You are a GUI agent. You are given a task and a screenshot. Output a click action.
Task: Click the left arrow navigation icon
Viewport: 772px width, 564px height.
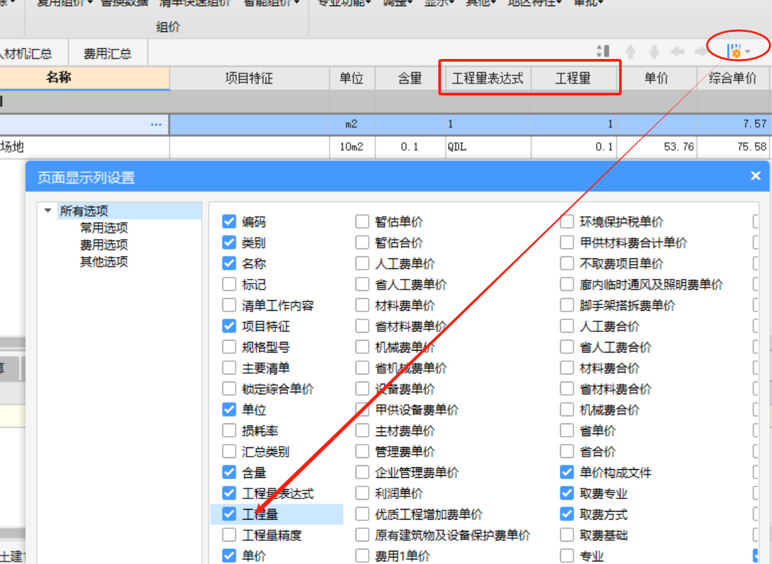(677, 51)
